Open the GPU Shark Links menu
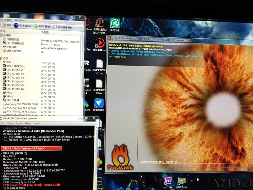Image resolution: width=253 pixels, height=190 pixels. pos(36,123)
